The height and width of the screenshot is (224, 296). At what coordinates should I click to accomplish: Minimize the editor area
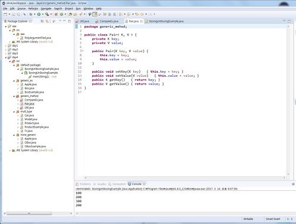point(284,21)
